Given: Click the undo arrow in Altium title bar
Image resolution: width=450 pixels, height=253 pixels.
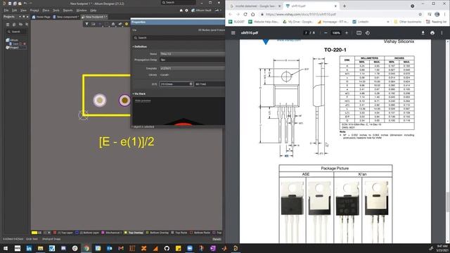Looking at the screenshot, I should click(x=25, y=4).
